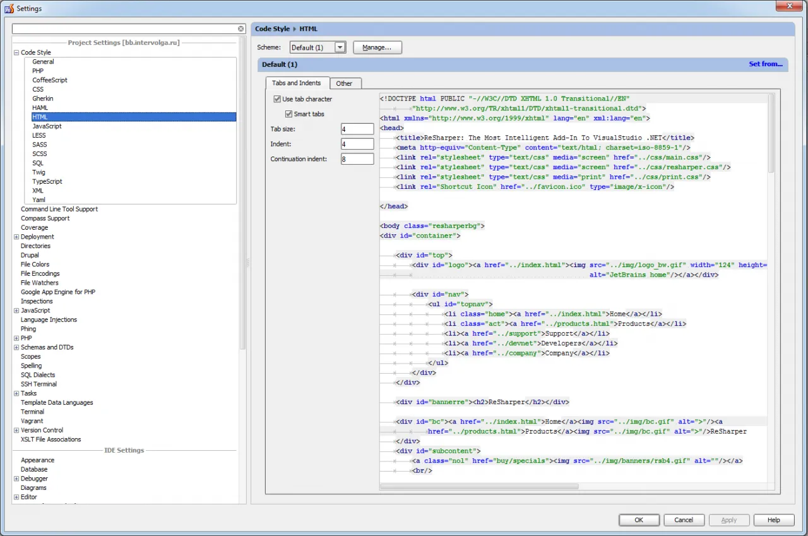Open Vagrant settings
Viewport: 808px width, 536px height.
coord(32,421)
